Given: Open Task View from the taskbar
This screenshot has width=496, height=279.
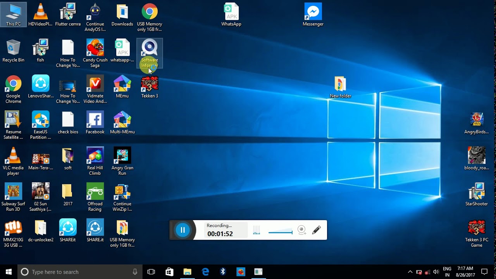Looking at the screenshot, I should click(x=151, y=272).
